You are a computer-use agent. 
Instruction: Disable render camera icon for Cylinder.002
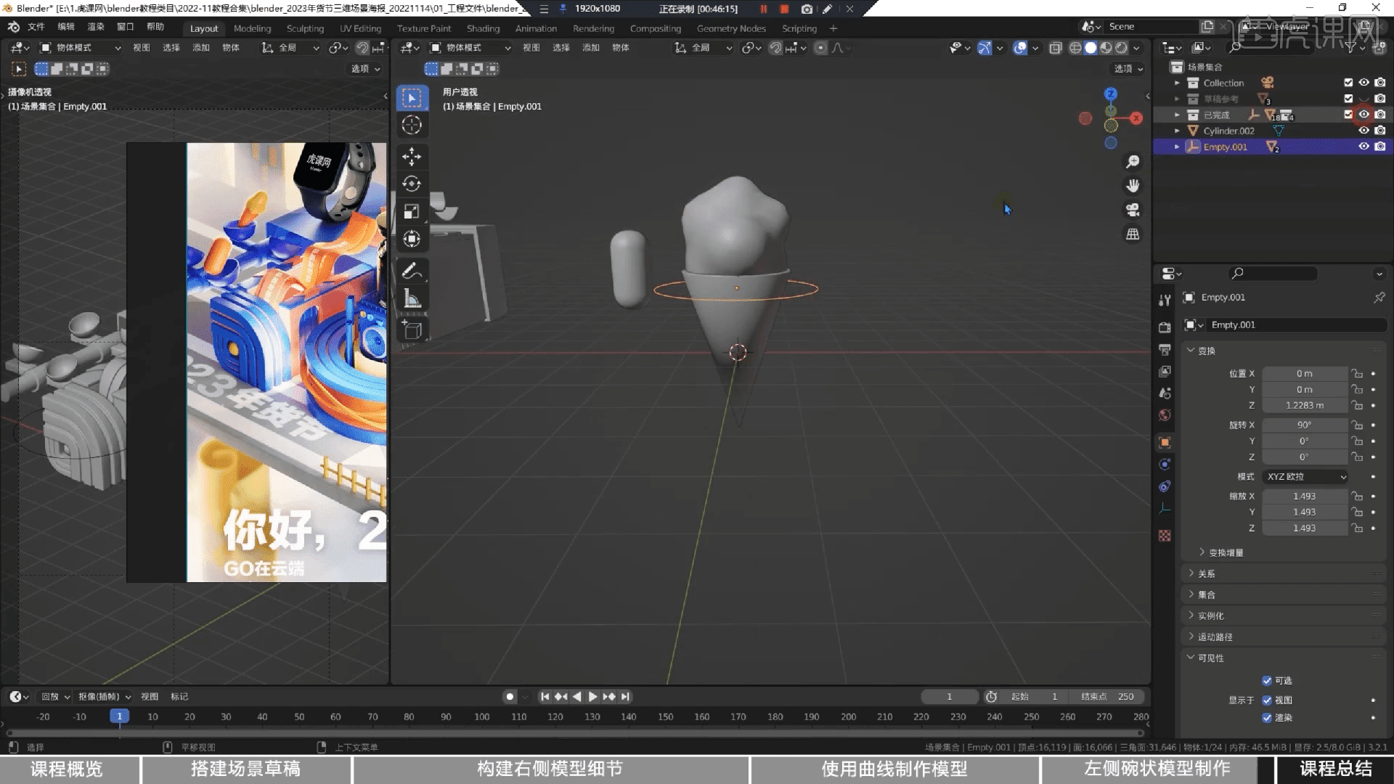[1379, 131]
